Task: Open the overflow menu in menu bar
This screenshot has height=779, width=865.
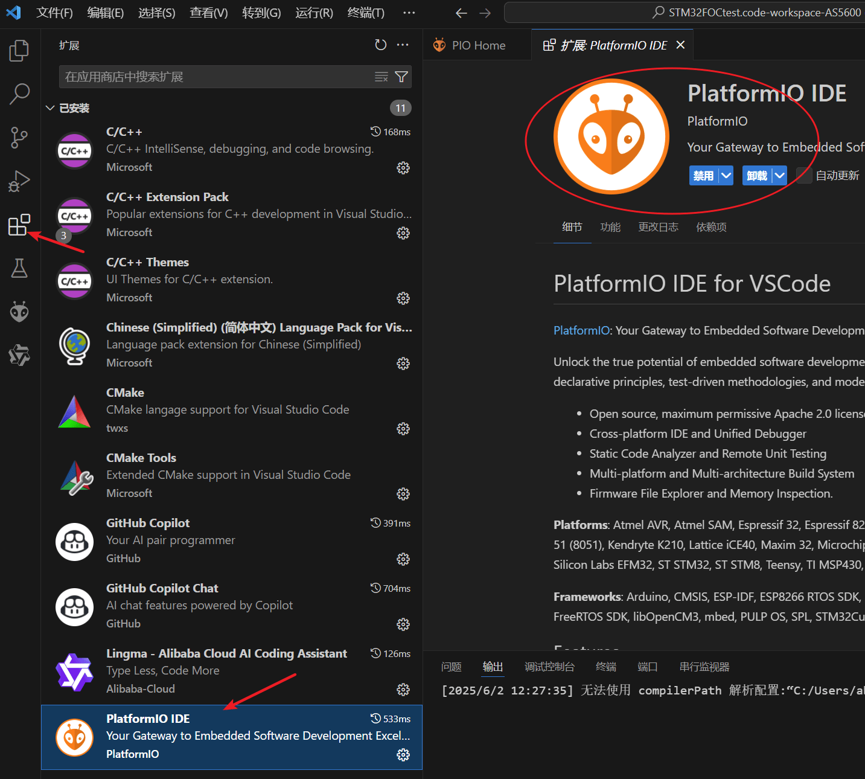Action: pos(409,13)
